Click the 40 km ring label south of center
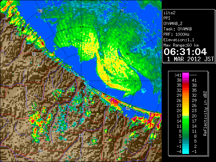This screenshot has height=162, width=216. point(81,135)
